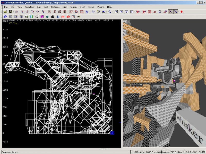The image size is (206, 154).
Task: Click the Select Inside icon
Action: tap(65, 12)
